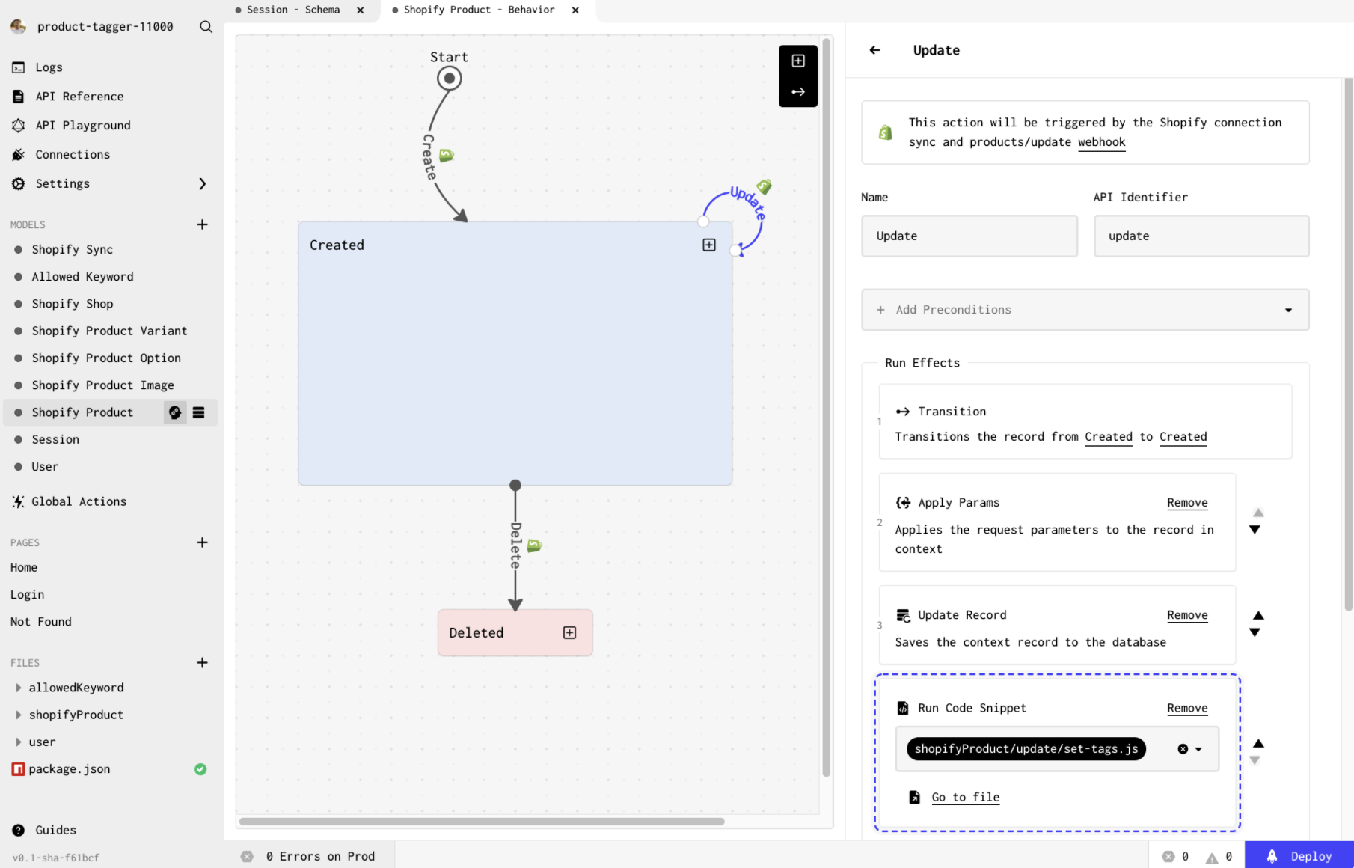
Task: Edit the action Name field
Action: [969, 236]
